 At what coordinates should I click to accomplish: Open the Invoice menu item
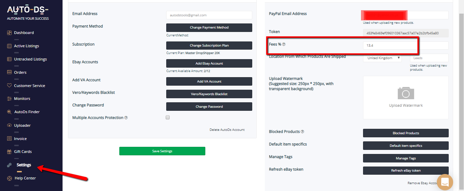pyautogui.click(x=20, y=139)
